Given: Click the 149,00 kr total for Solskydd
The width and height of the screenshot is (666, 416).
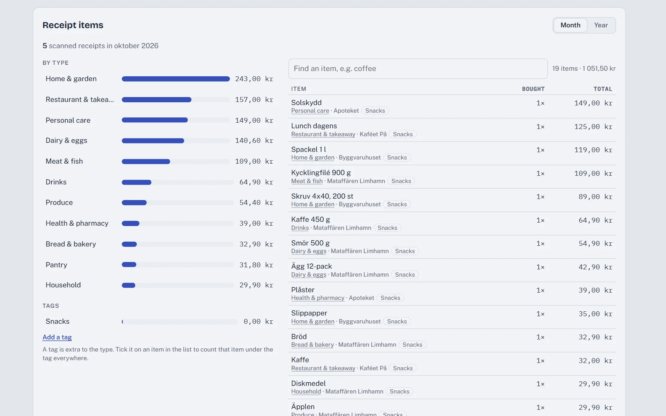Looking at the screenshot, I should [x=593, y=103].
